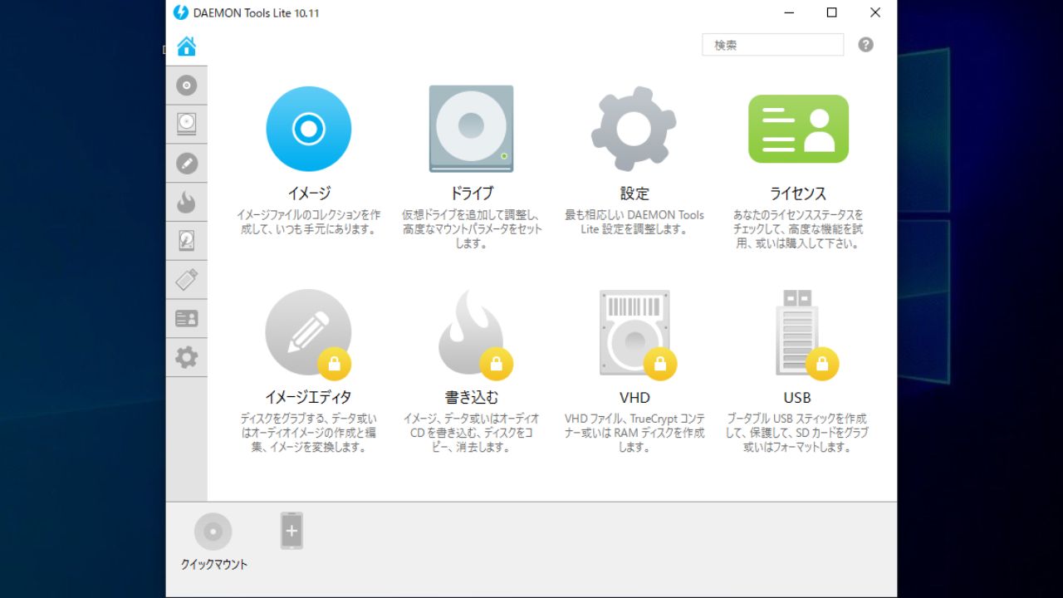
Task: Select the License card icon in the sidebar
Action: click(186, 318)
